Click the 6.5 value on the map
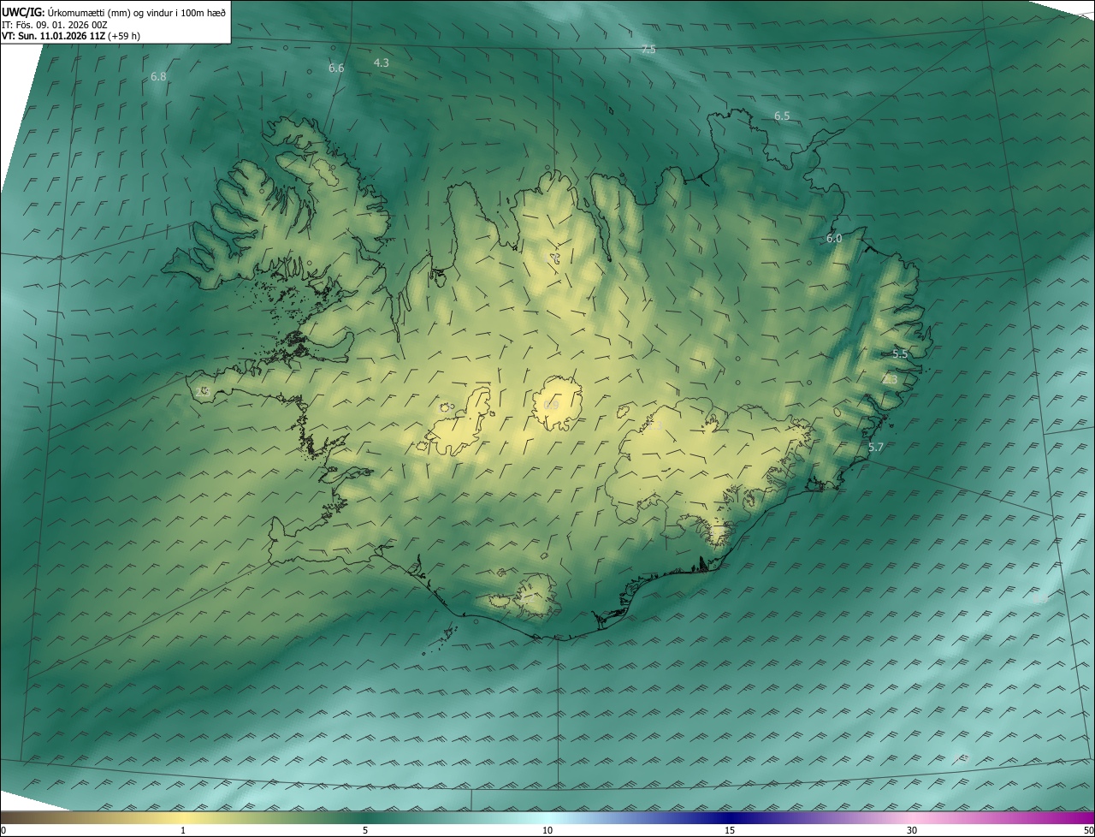The width and height of the screenshot is (1095, 837). (x=782, y=116)
